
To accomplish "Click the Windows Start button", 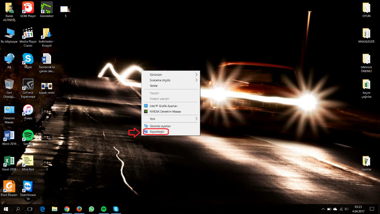I will (6, 209).
